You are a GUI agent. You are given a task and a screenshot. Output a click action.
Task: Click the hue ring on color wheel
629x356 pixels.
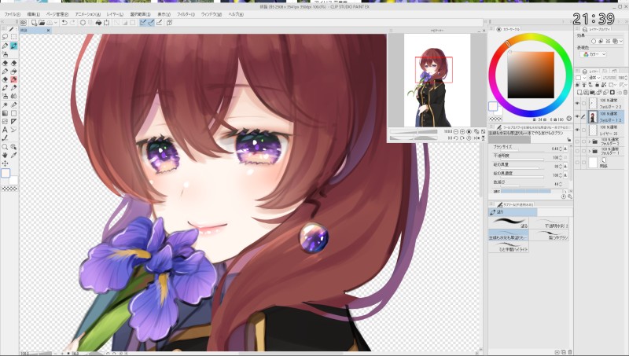coord(530,37)
